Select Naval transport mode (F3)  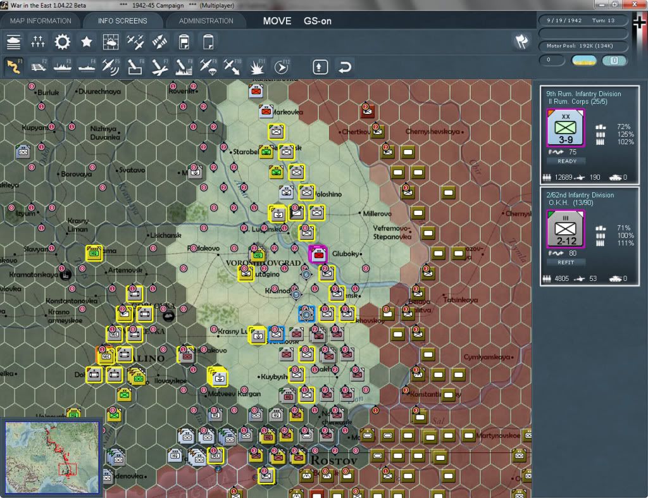click(x=63, y=66)
